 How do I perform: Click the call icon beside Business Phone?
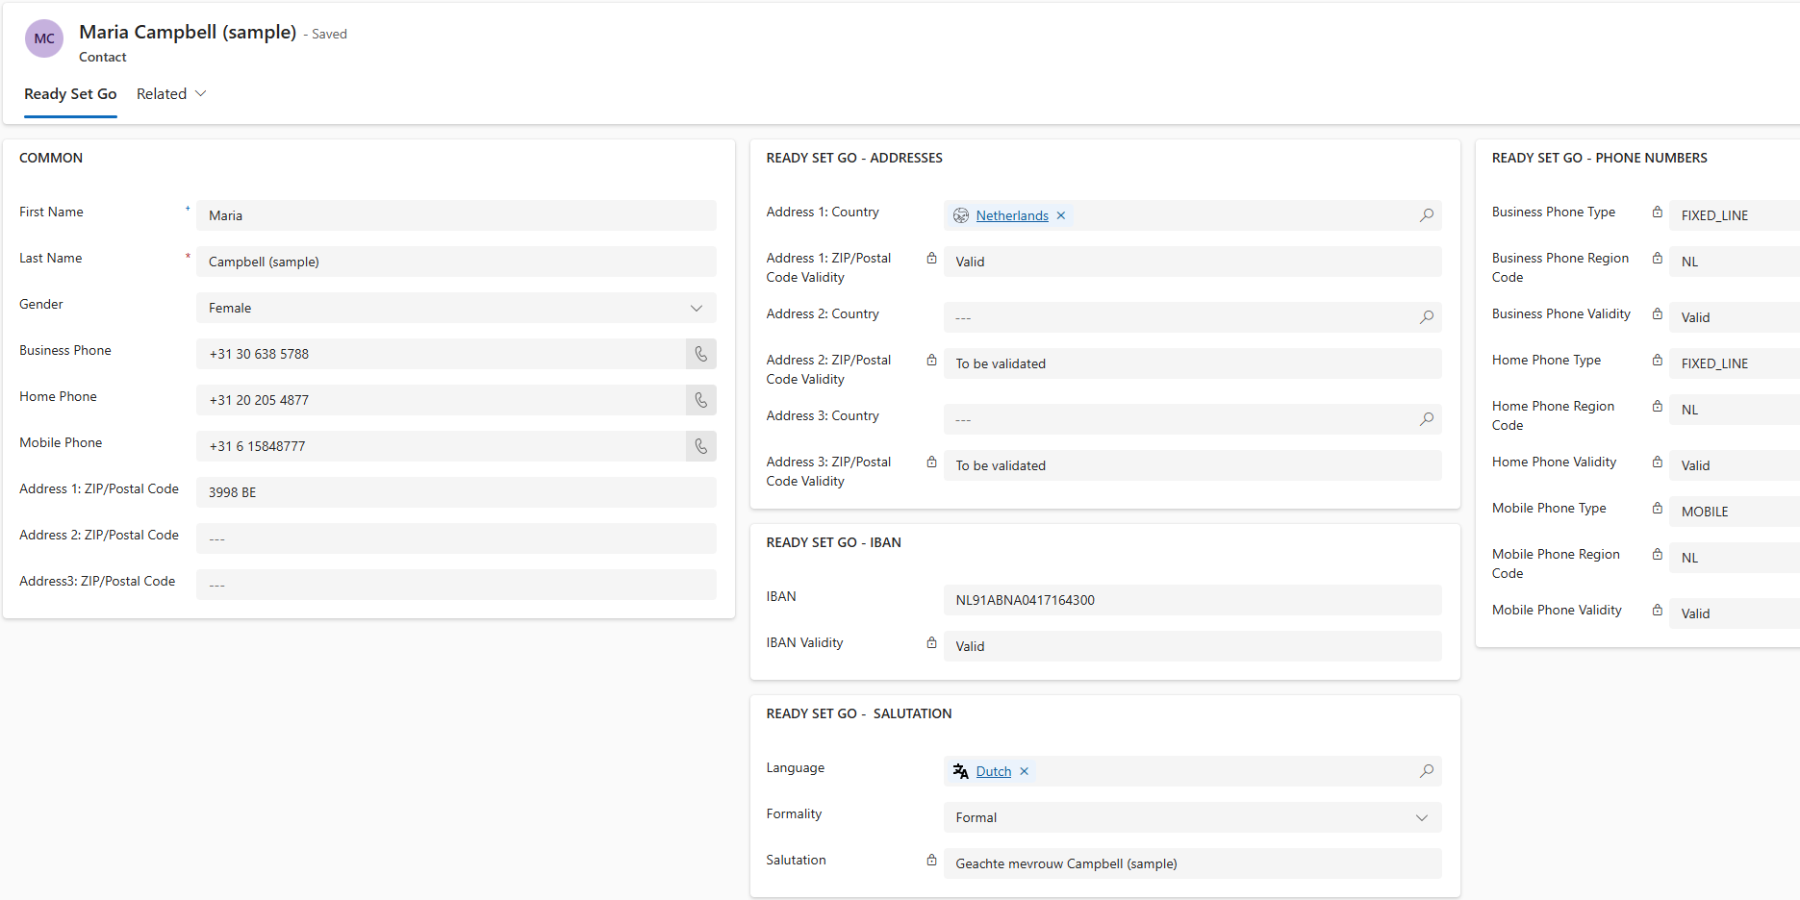(700, 354)
